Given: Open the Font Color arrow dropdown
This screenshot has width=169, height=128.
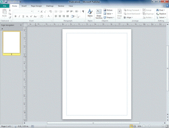Looking at the screenshot, I should pos(51,16).
